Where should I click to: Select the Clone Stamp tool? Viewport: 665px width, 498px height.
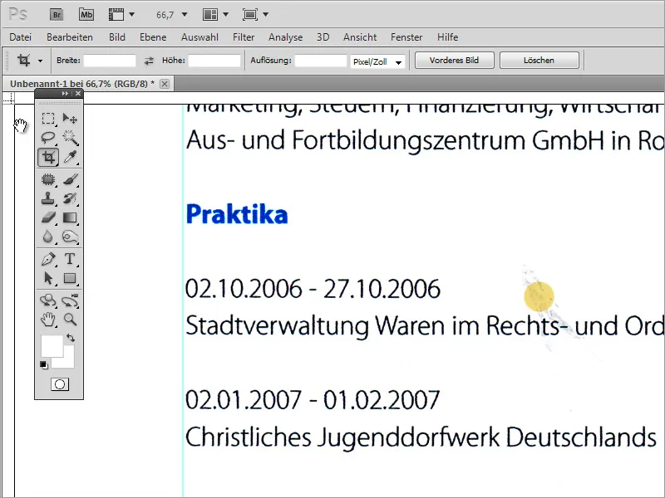[x=48, y=198]
